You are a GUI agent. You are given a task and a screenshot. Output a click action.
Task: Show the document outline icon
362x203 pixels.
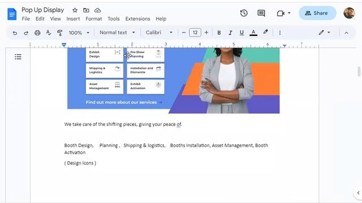coord(18,56)
